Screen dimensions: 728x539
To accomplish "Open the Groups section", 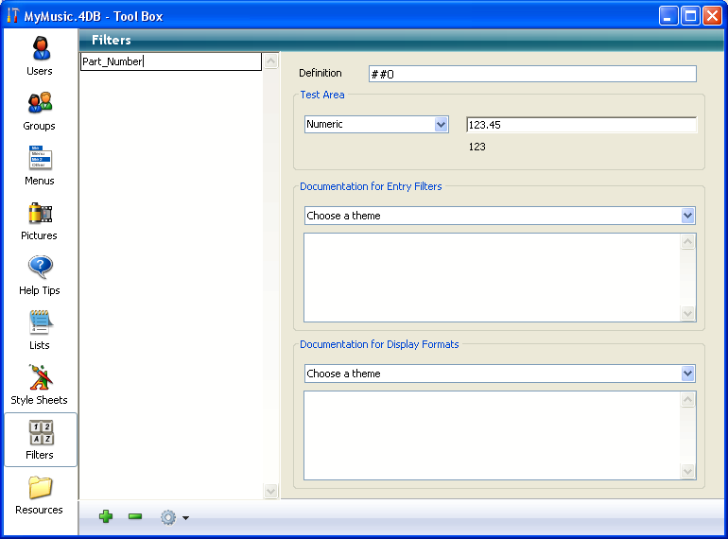I will (x=39, y=110).
